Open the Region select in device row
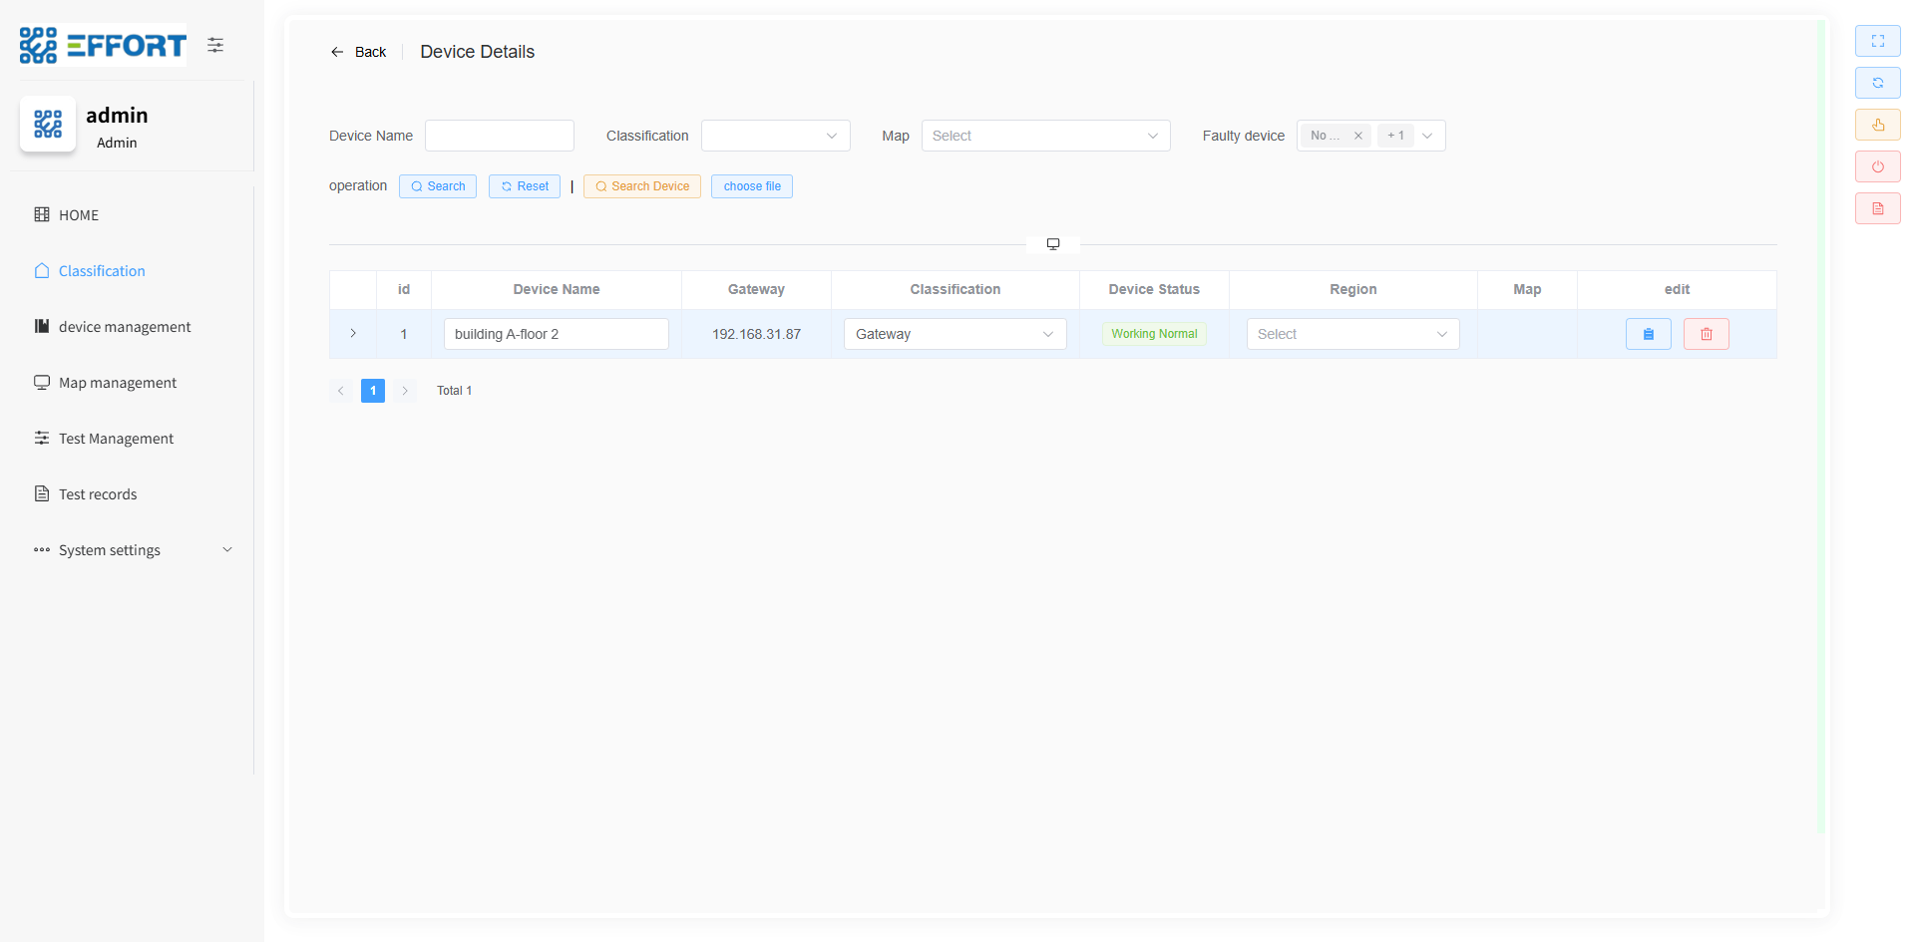The width and height of the screenshot is (1915, 942). 1351,334
